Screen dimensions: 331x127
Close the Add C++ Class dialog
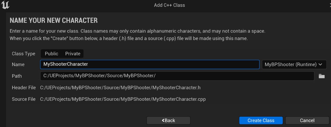click(x=330, y=5)
